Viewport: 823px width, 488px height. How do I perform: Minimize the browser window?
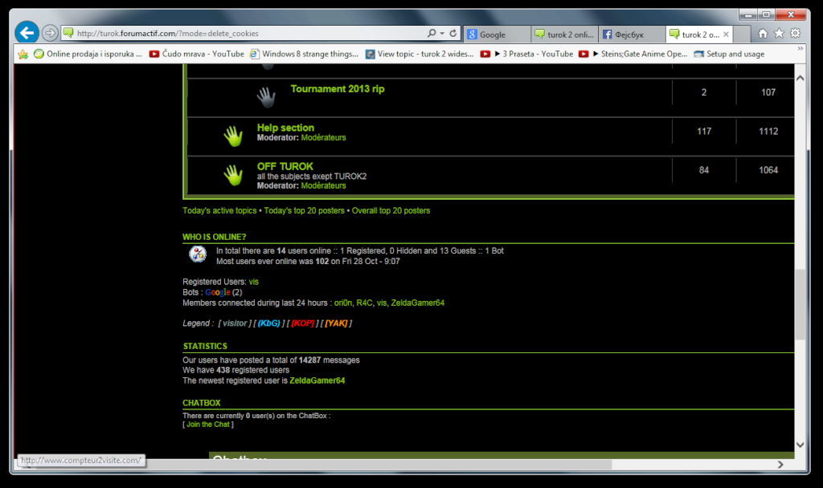point(748,14)
